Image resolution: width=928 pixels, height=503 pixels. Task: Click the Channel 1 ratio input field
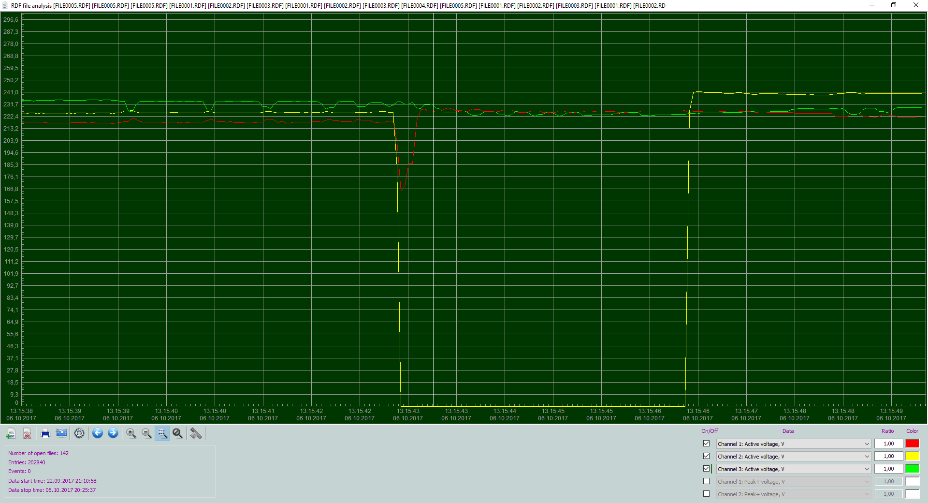click(889, 444)
